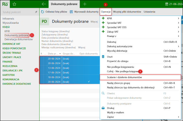Expand the KPiR submenu arrow
This screenshot has width=183, height=121.
[x=178, y=18]
